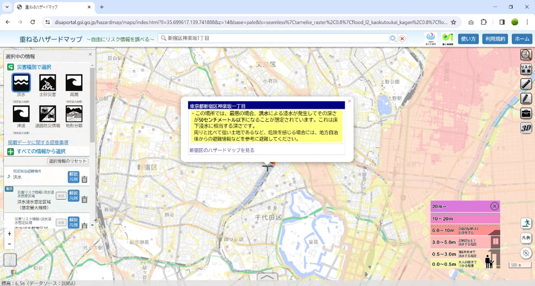Select the 津波 tsunami hazard icon

point(21,114)
